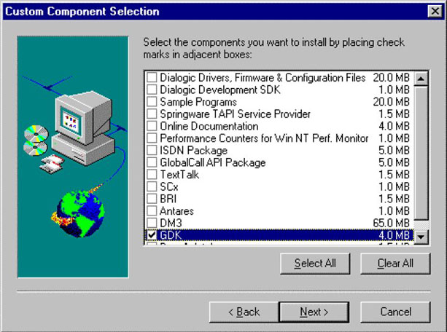Enable the Sample Programs checkbox
This screenshot has width=447, height=332.
[152, 102]
